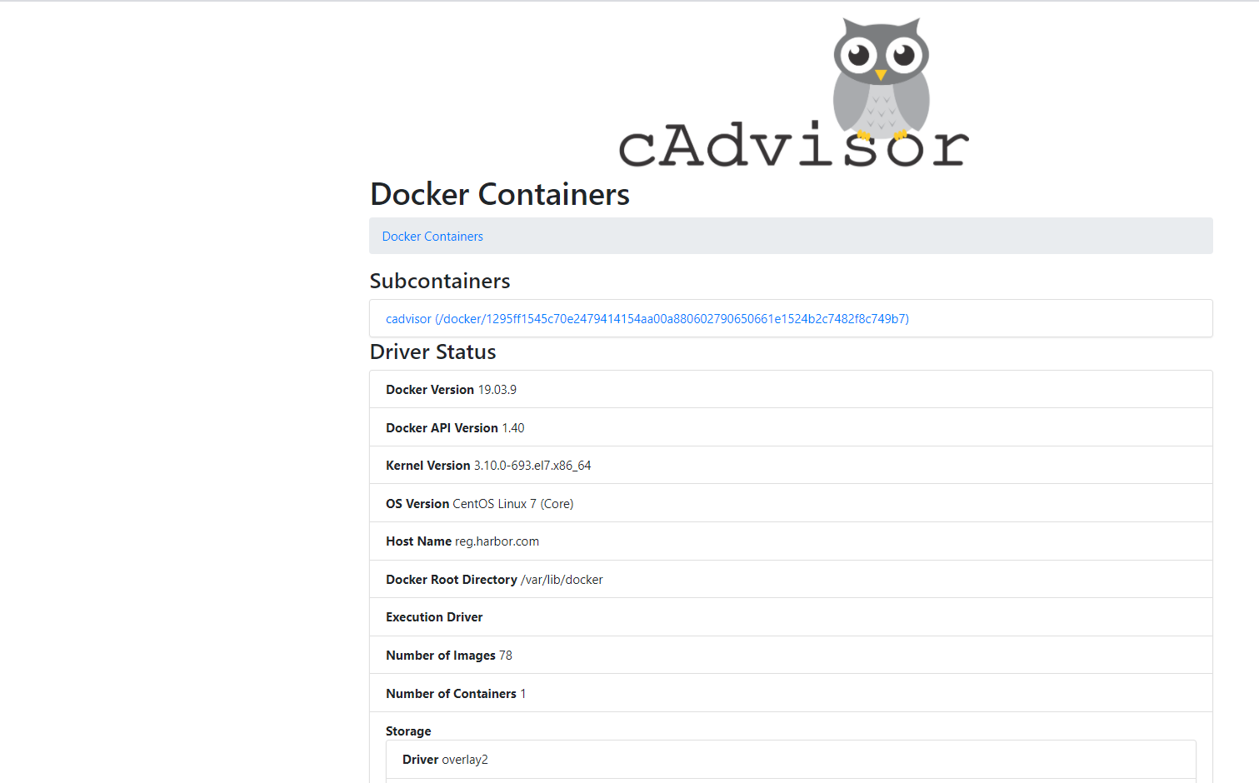Screen dimensions: 1259x783
Task: Open the Docker Containers breadcrumb link
Action: (432, 236)
